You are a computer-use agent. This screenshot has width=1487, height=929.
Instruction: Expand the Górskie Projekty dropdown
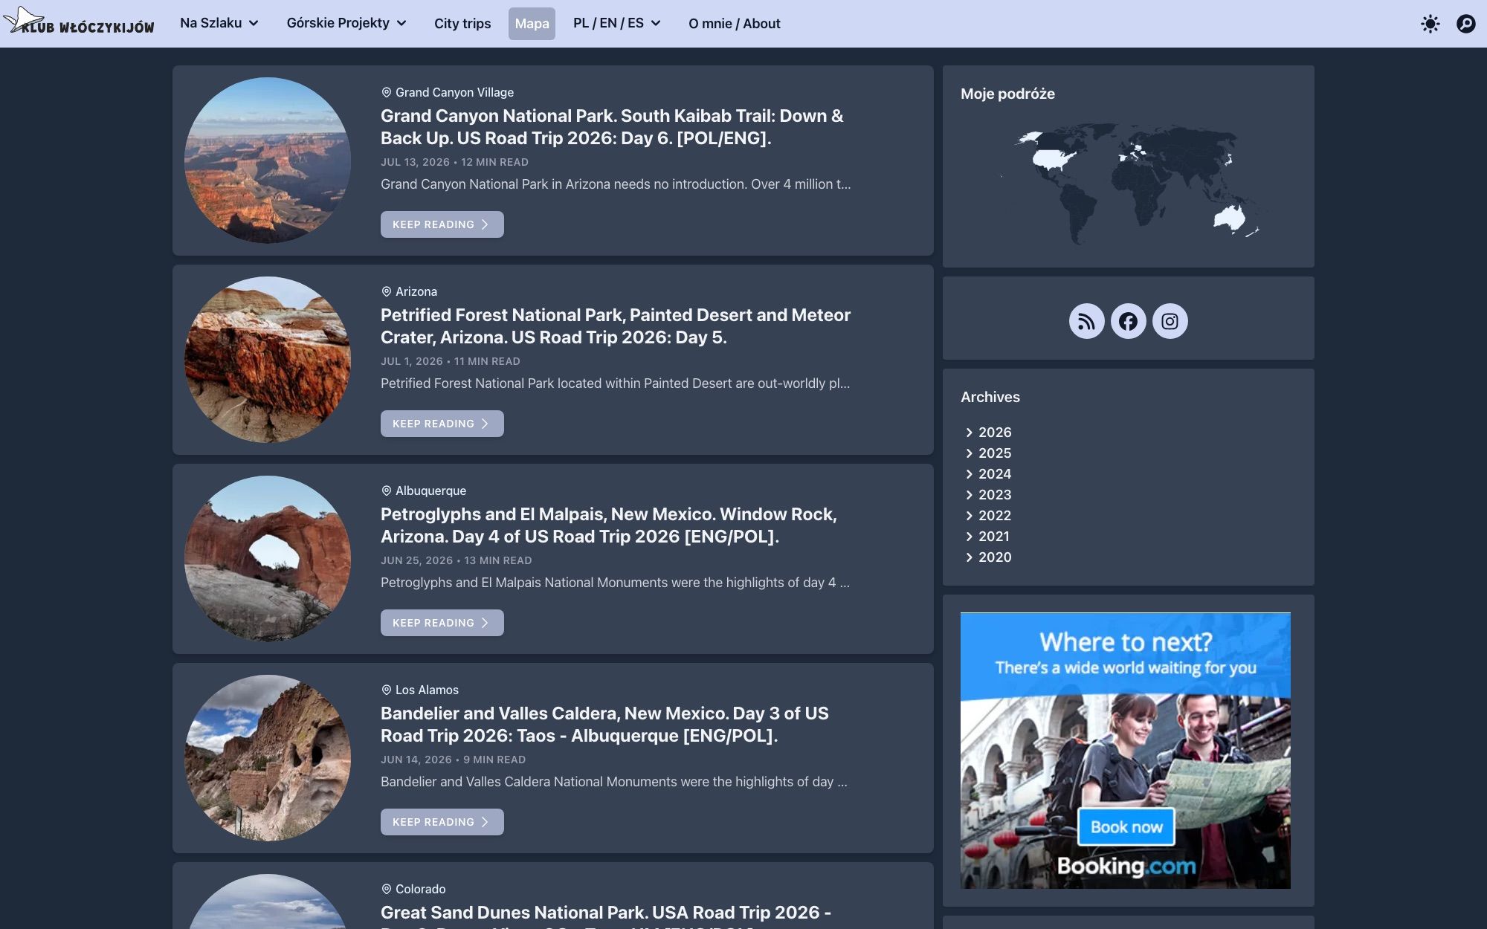[x=346, y=23]
